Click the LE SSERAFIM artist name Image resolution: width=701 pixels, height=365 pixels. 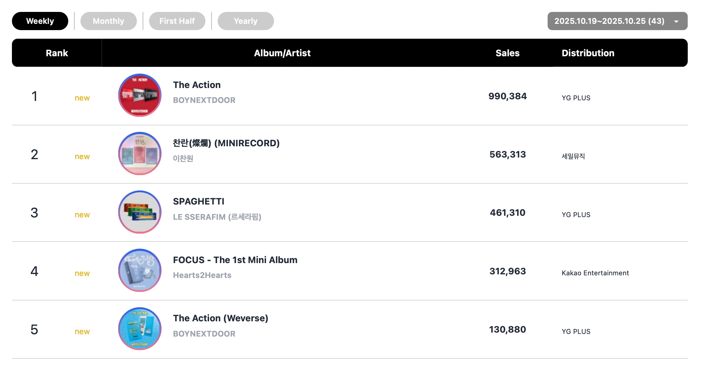217,217
